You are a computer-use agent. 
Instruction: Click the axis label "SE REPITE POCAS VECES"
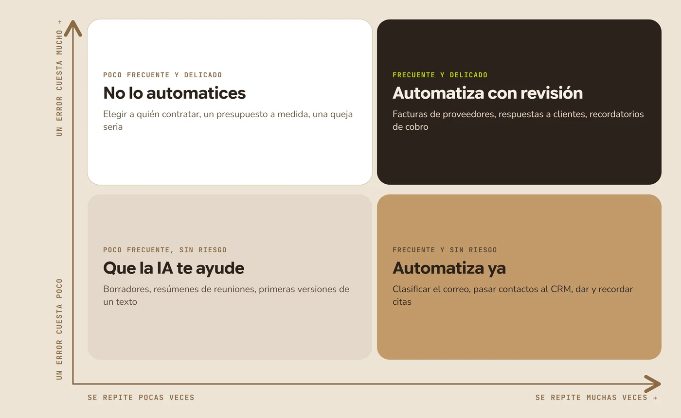pos(141,398)
